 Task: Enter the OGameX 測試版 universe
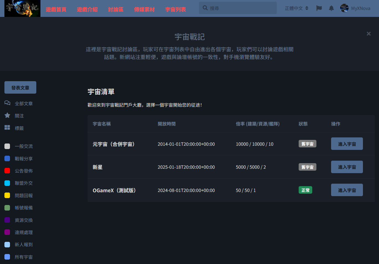(x=347, y=190)
